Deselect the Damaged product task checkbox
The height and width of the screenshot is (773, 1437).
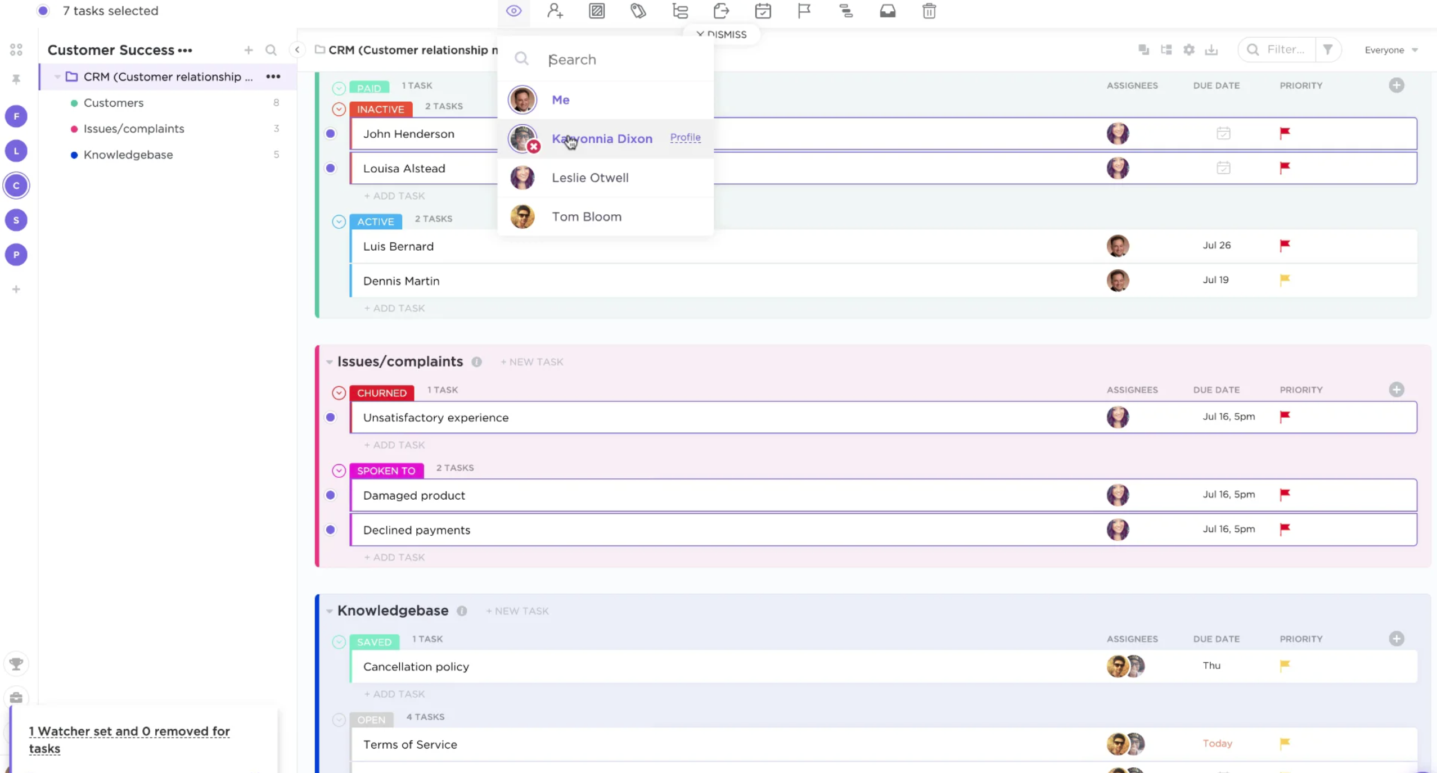tap(331, 495)
